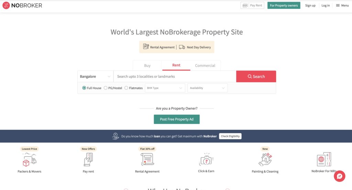
Task: Expand the Availability dropdown
Action: (x=208, y=88)
